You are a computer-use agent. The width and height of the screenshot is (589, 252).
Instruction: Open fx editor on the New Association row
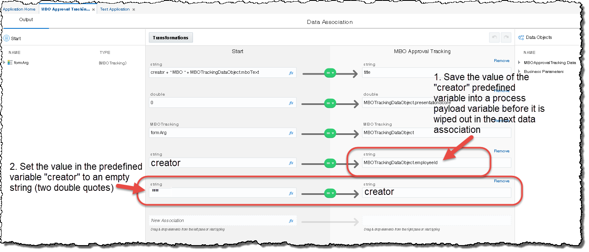pos(291,221)
